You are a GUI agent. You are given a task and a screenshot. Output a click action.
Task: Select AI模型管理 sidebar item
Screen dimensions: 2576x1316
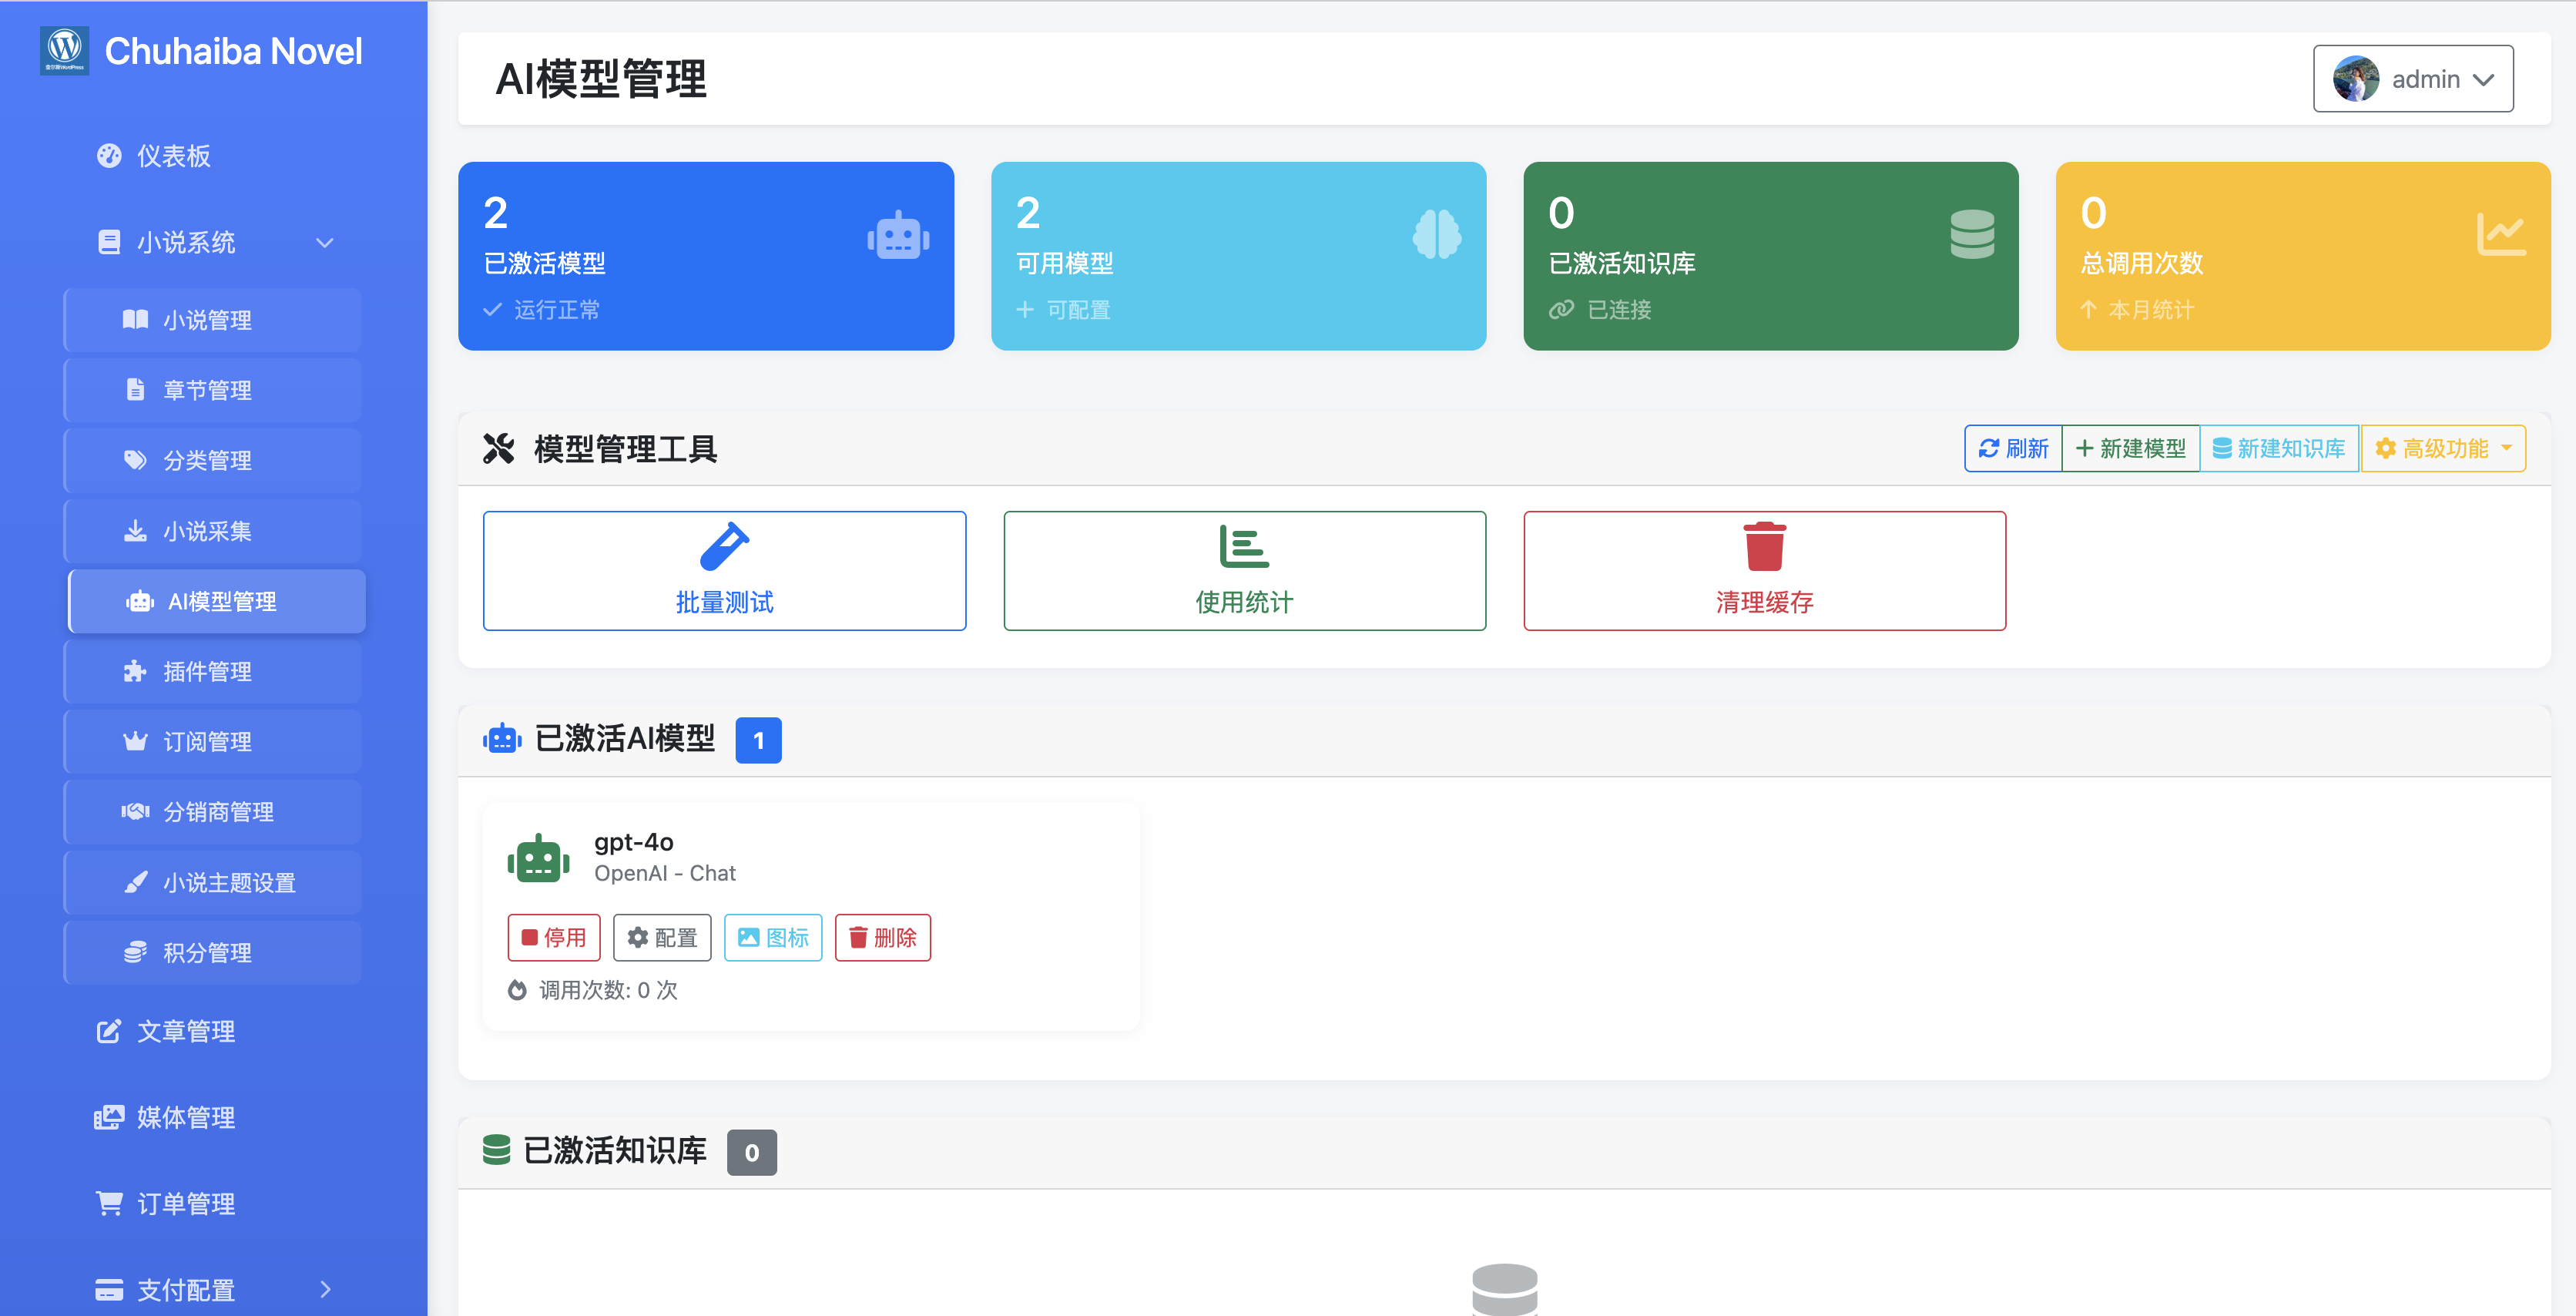pos(217,601)
